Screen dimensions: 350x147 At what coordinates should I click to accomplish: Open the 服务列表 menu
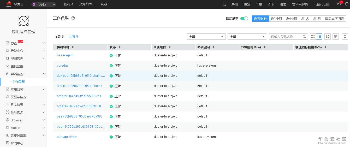point(87,4)
